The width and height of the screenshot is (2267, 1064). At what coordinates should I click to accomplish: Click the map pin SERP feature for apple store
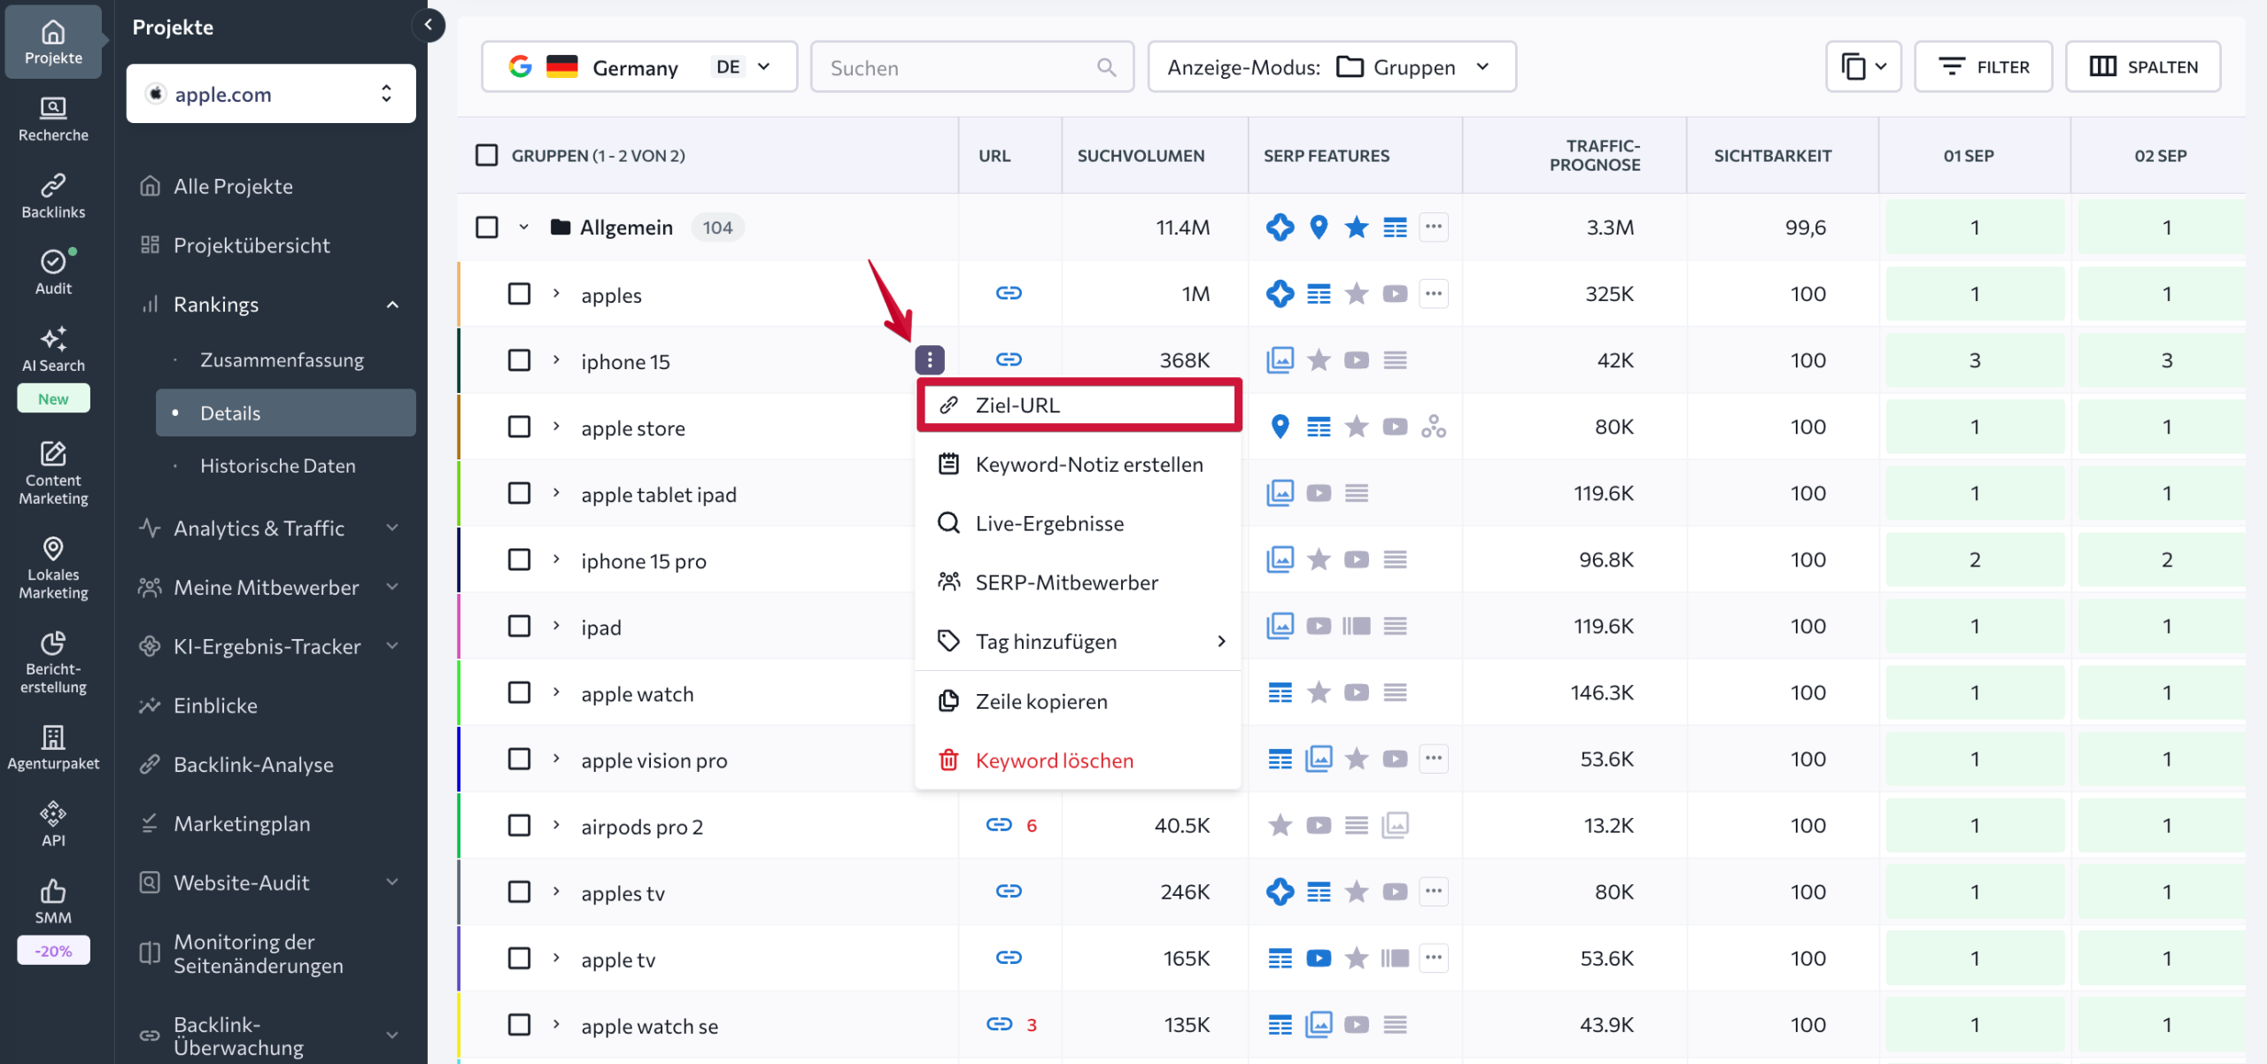(x=1280, y=427)
